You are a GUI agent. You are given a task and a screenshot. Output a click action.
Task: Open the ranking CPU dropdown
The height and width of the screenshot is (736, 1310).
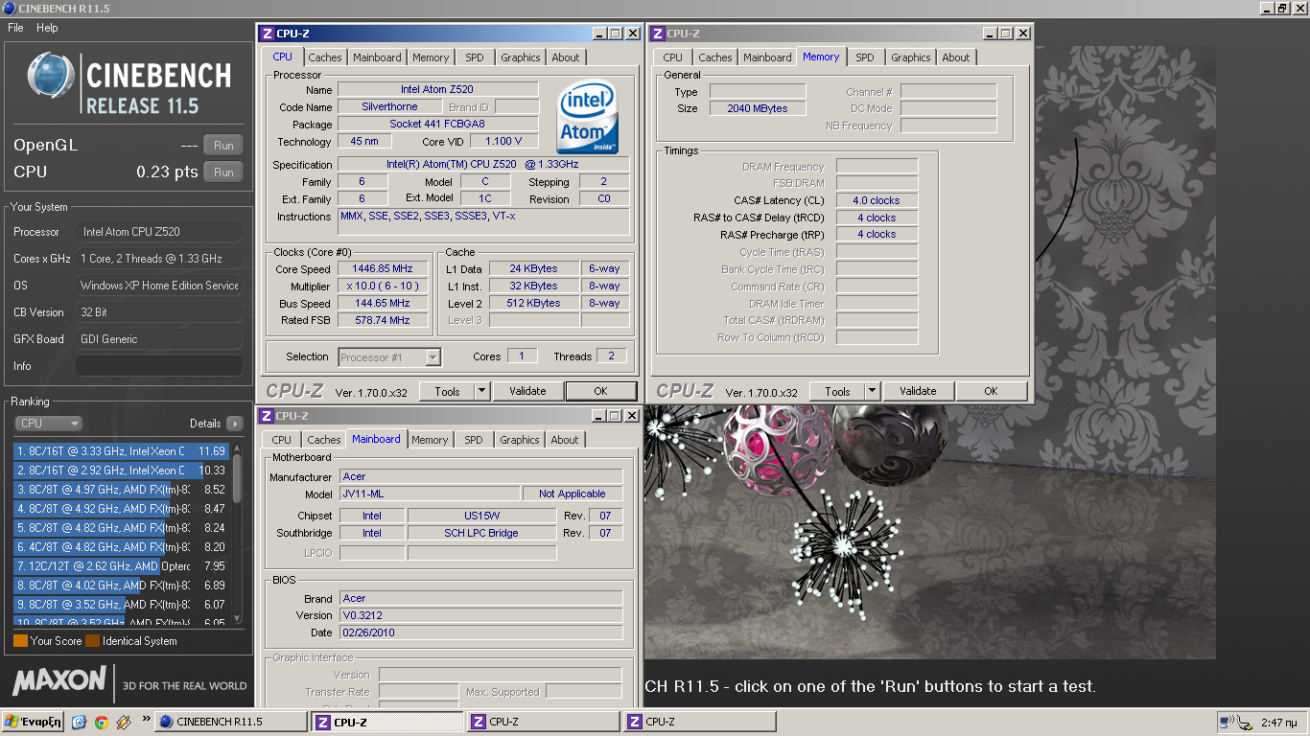[x=48, y=423]
